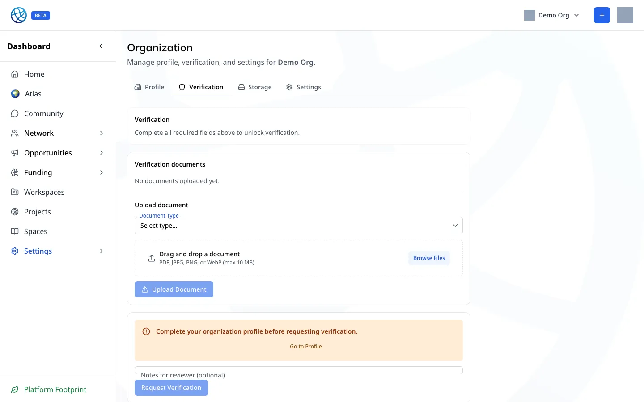The width and height of the screenshot is (644, 402).
Task: Click the Request Verification button
Action: tap(171, 388)
